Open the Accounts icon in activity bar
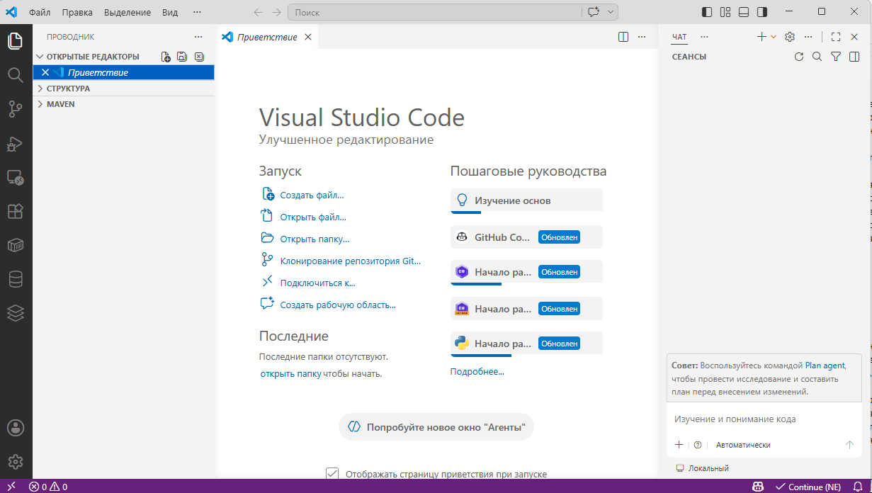Screen dimensions: 872x493 16,428
